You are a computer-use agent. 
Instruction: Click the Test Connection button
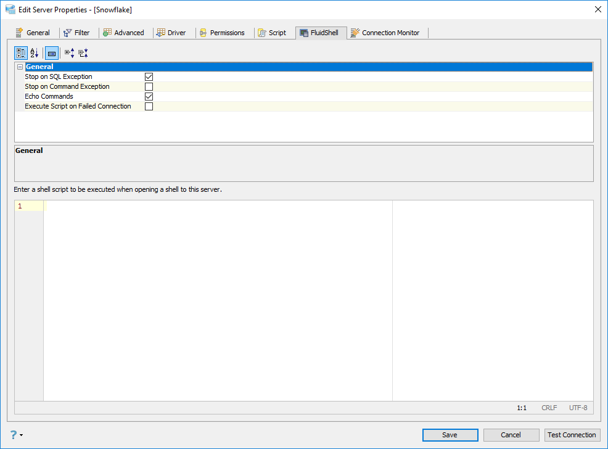coord(572,435)
